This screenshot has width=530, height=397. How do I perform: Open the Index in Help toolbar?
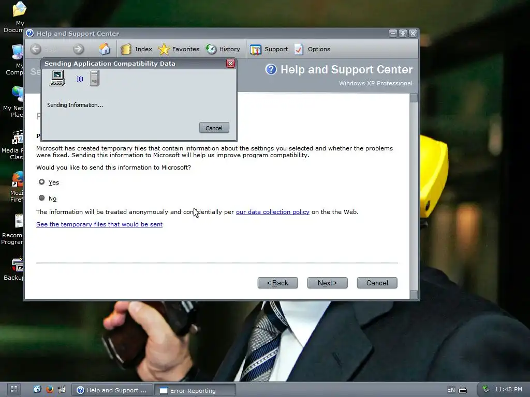137,49
